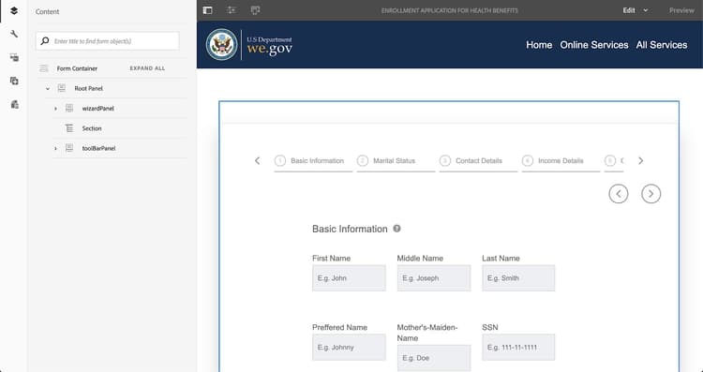The height and width of the screenshot is (372, 703).
Task: Click the we.gov site title
Action: click(269, 48)
